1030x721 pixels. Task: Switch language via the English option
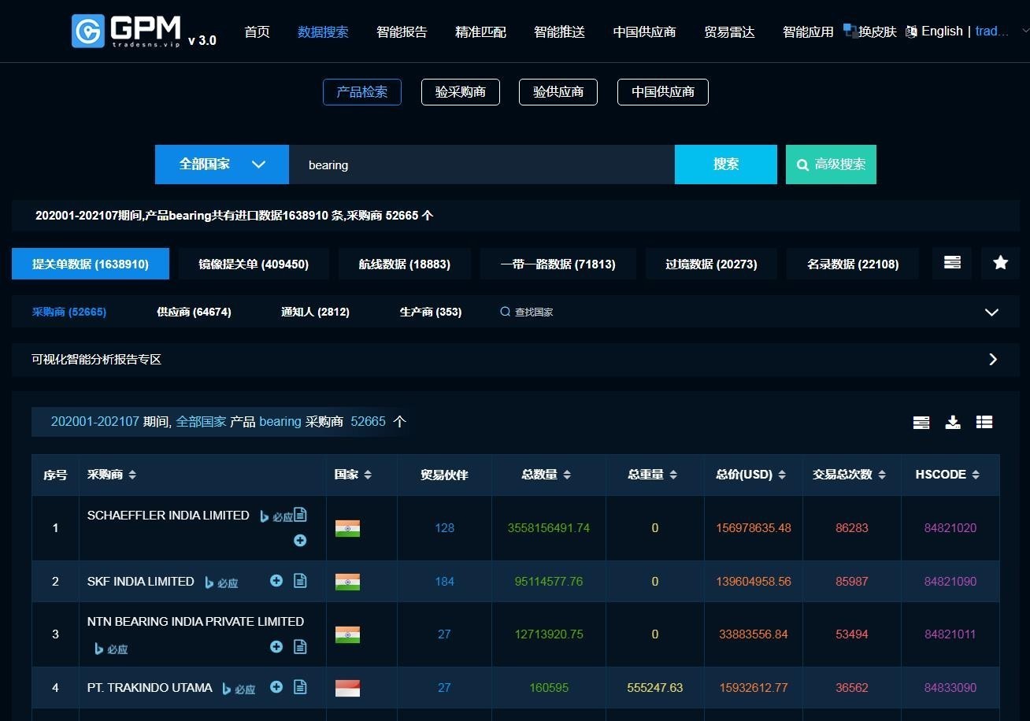[942, 31]
